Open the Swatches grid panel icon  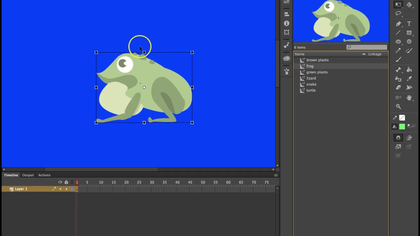point(286,2)
